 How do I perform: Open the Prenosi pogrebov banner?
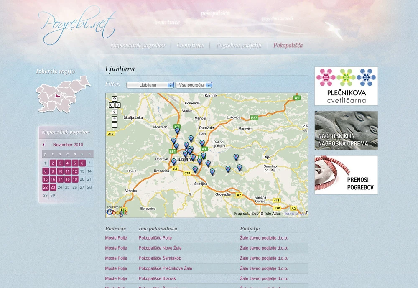346,175
